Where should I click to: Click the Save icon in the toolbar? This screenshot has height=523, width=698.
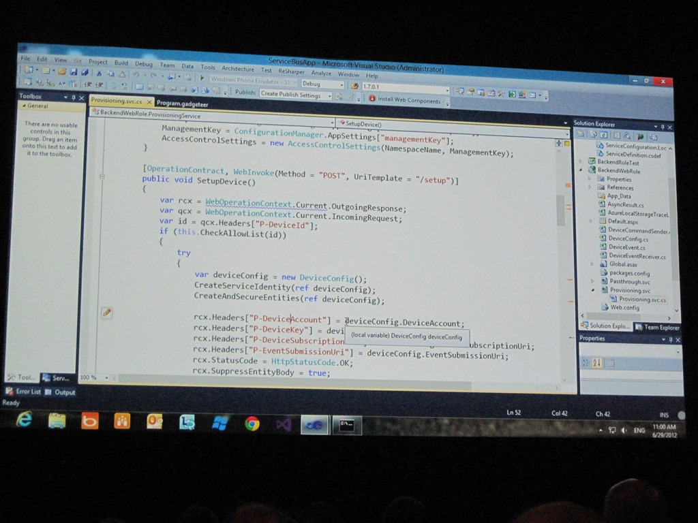click(x=74, y=72)
